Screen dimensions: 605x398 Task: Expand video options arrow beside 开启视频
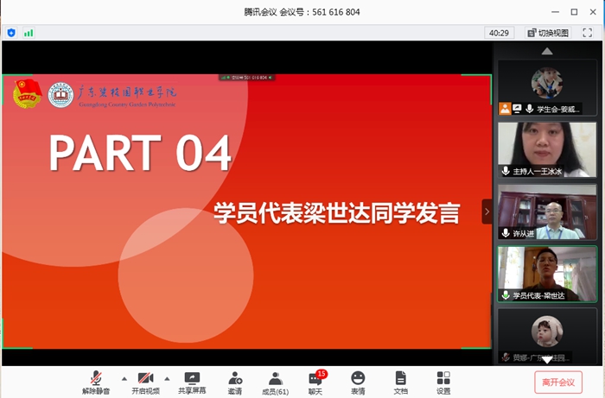click(167, 379)
